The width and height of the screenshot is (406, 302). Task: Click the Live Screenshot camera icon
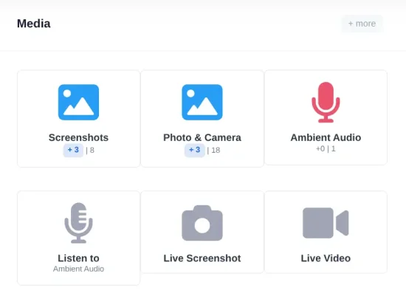click(x=202, y=223)
